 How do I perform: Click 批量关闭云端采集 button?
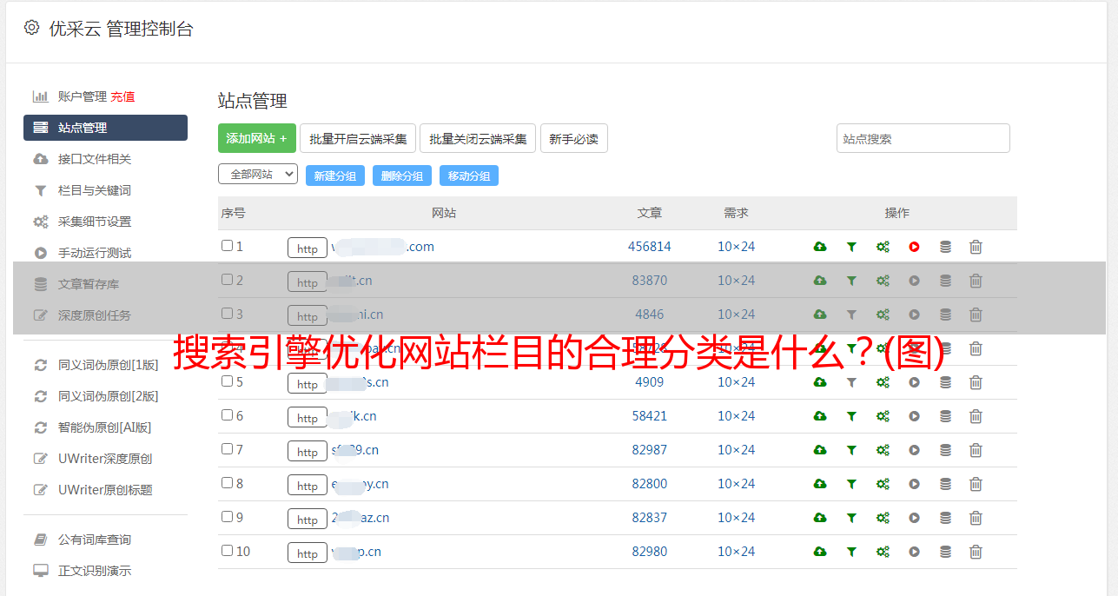point(478,138)
